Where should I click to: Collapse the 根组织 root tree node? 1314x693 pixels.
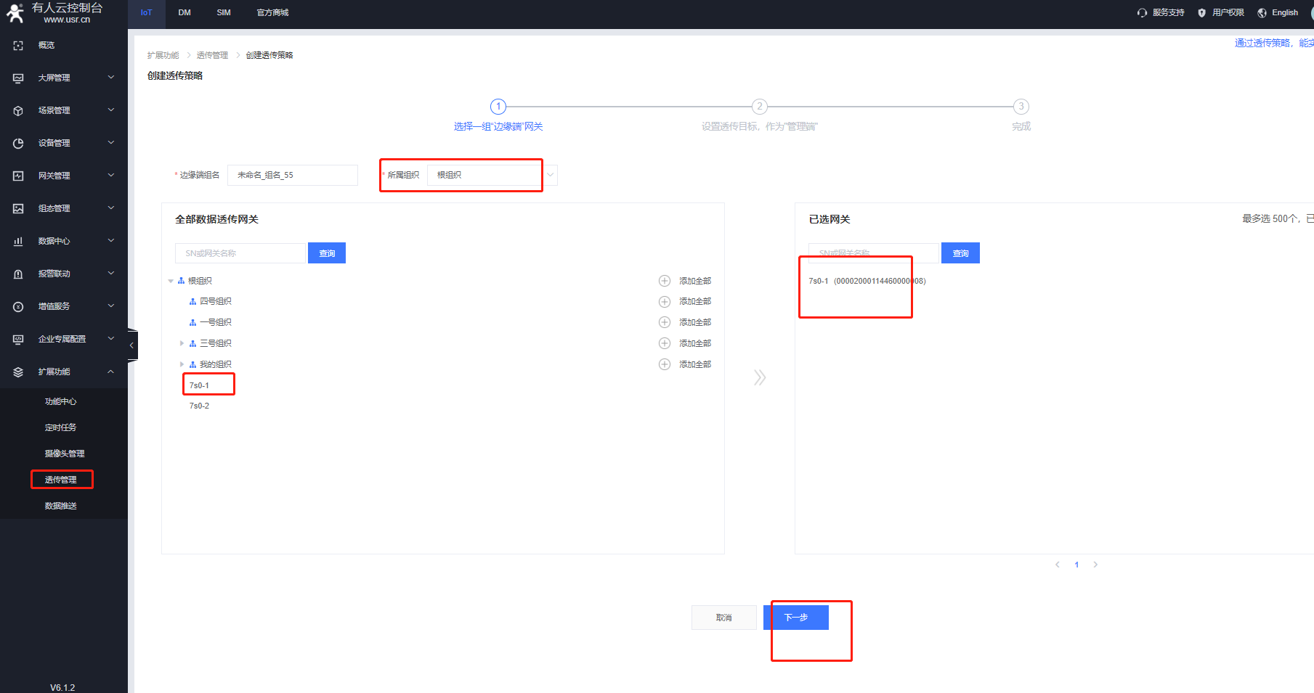pyautogui.click(x=171, y=281)
